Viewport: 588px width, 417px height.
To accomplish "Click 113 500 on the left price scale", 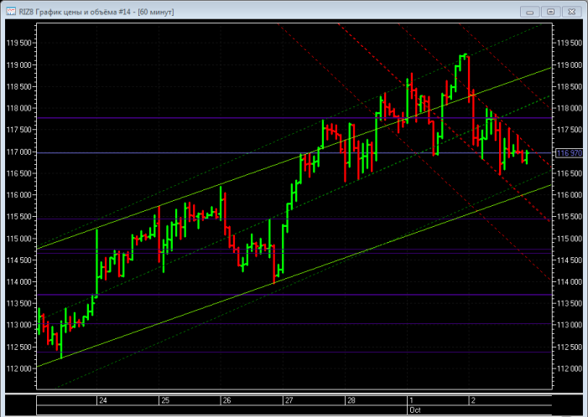I will 19,303.
